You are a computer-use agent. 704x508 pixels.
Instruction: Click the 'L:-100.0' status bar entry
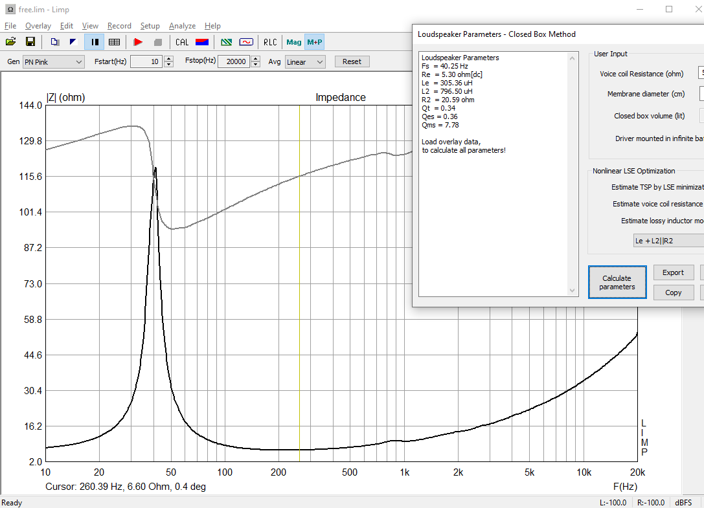click(x=613, y=503)
